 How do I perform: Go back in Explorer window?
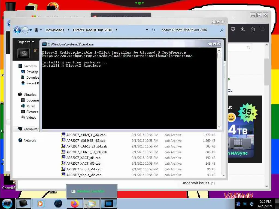pyautogui.click(x=17, y=30)
